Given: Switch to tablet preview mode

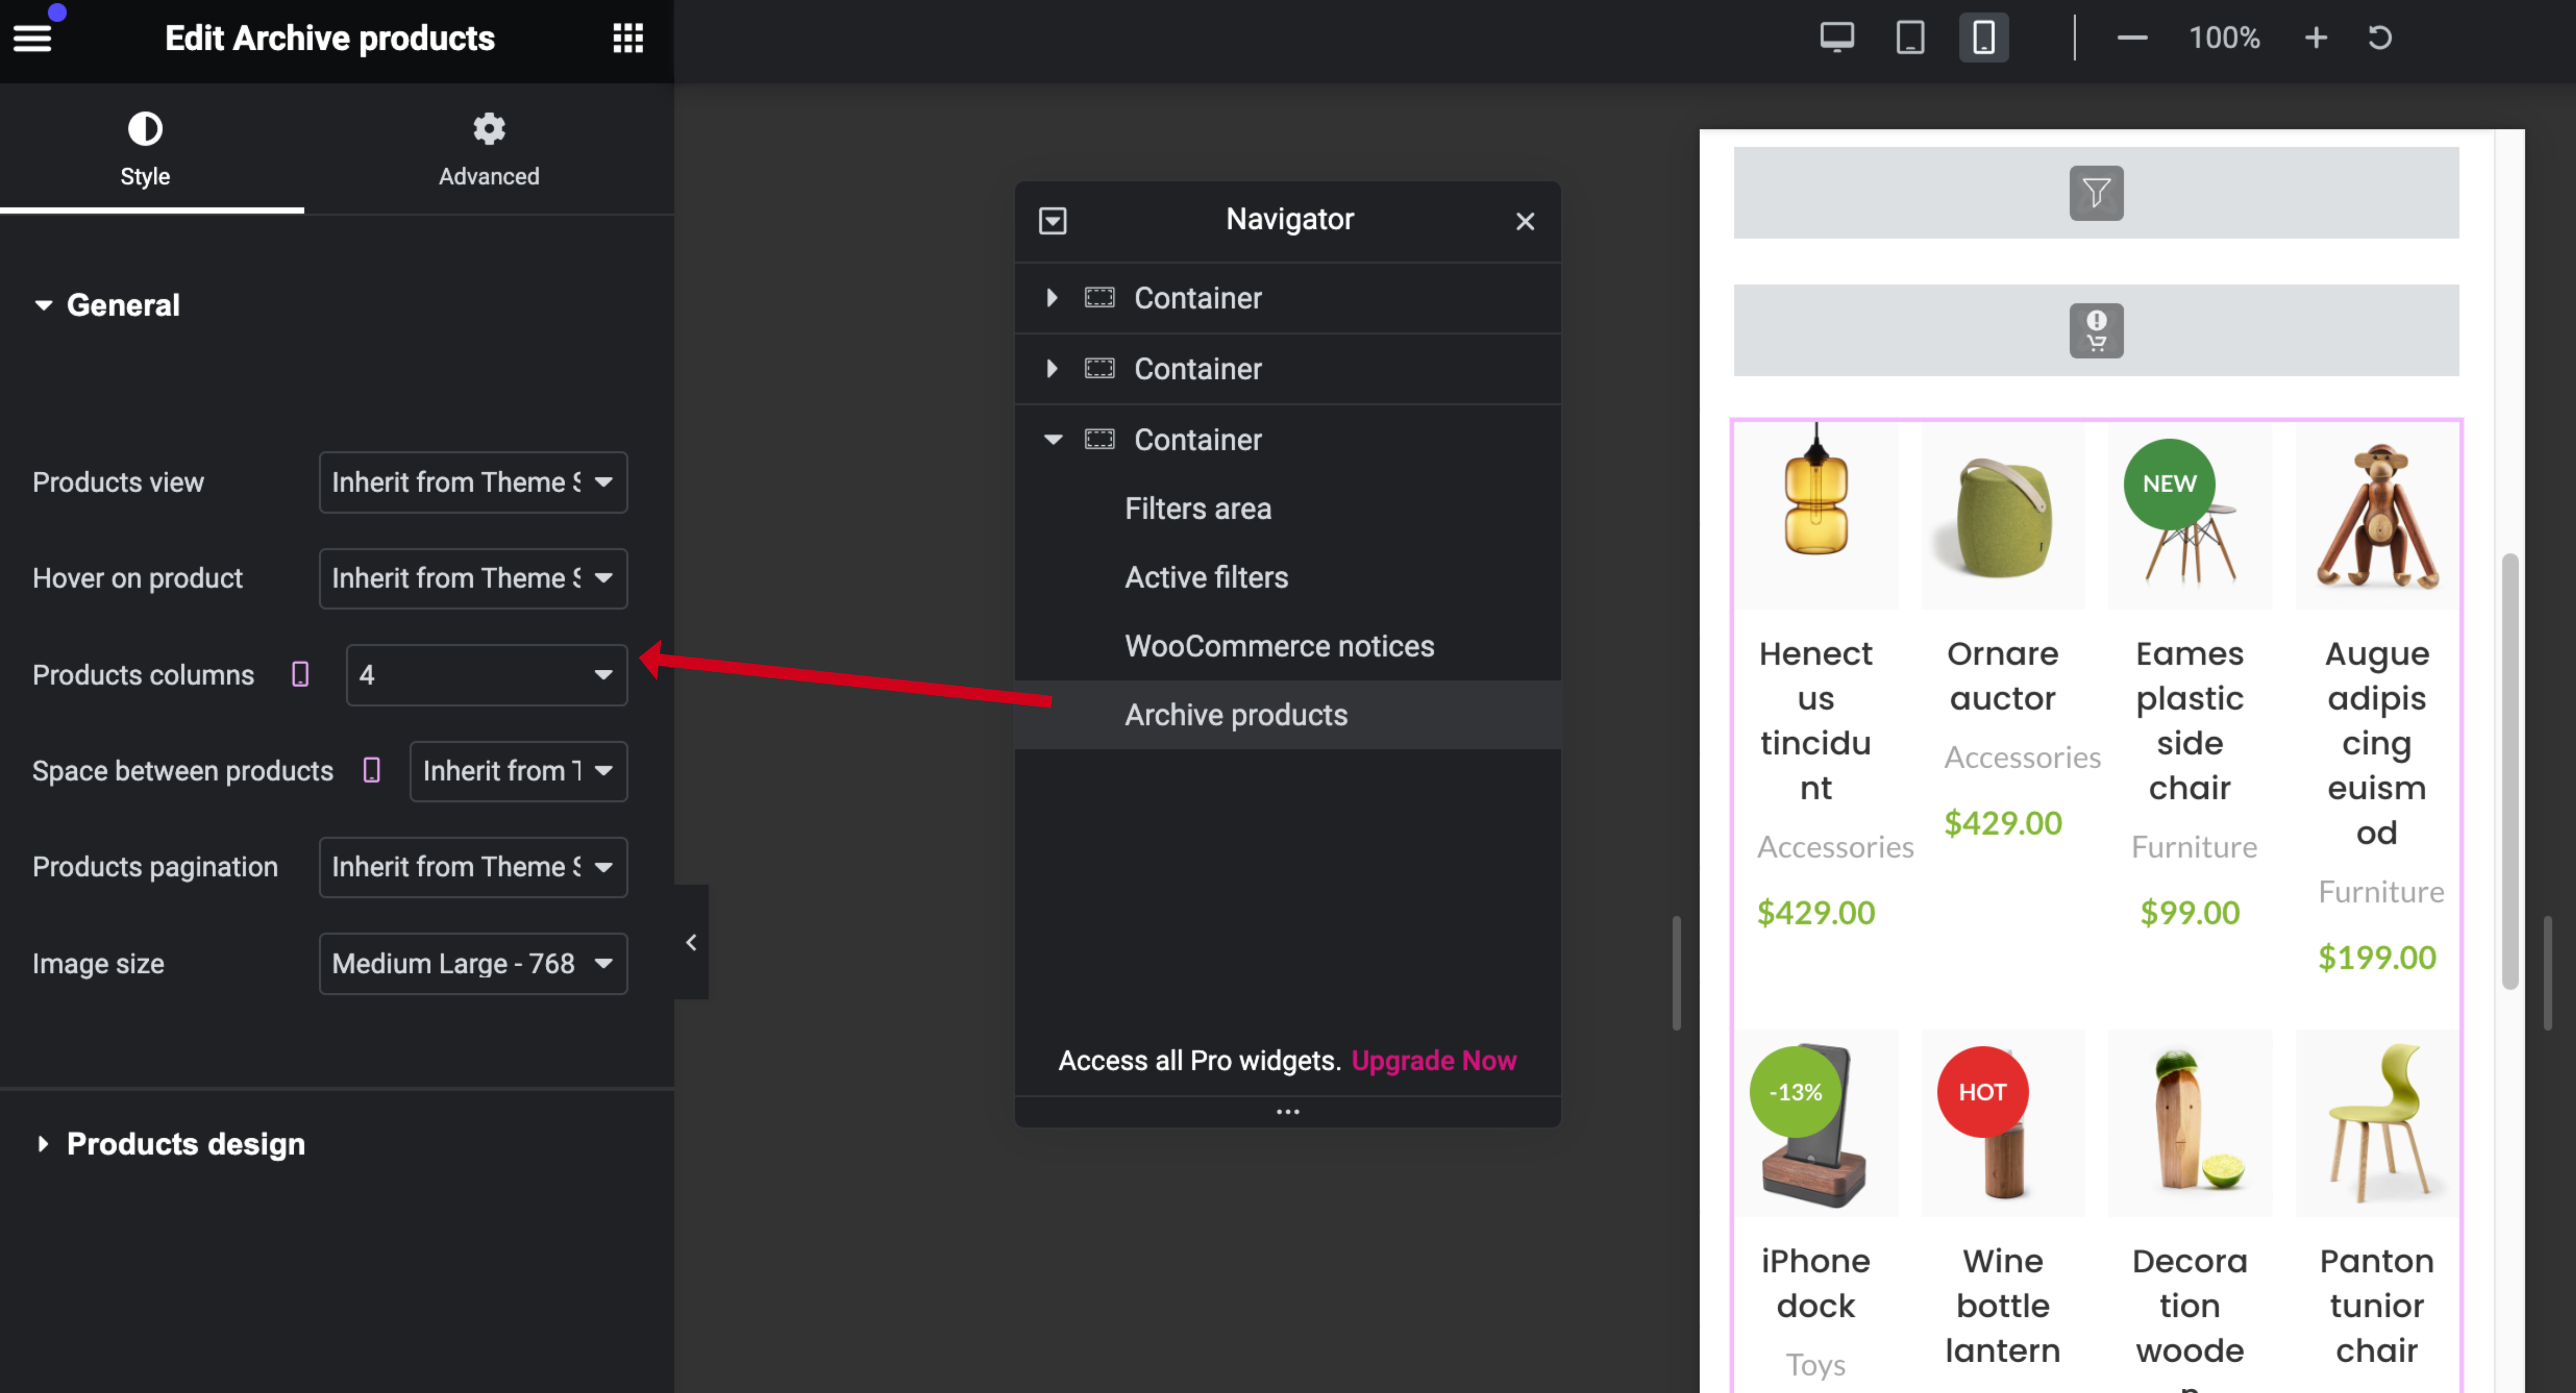Looking at the screenshot, I should (x=1910, y=38).
